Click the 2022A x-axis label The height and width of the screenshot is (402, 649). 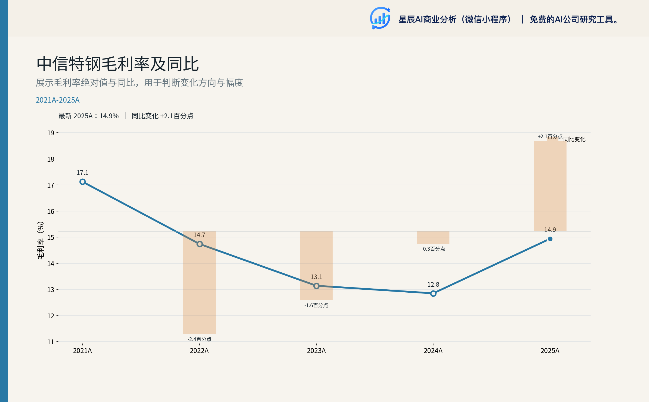point(199,351)
